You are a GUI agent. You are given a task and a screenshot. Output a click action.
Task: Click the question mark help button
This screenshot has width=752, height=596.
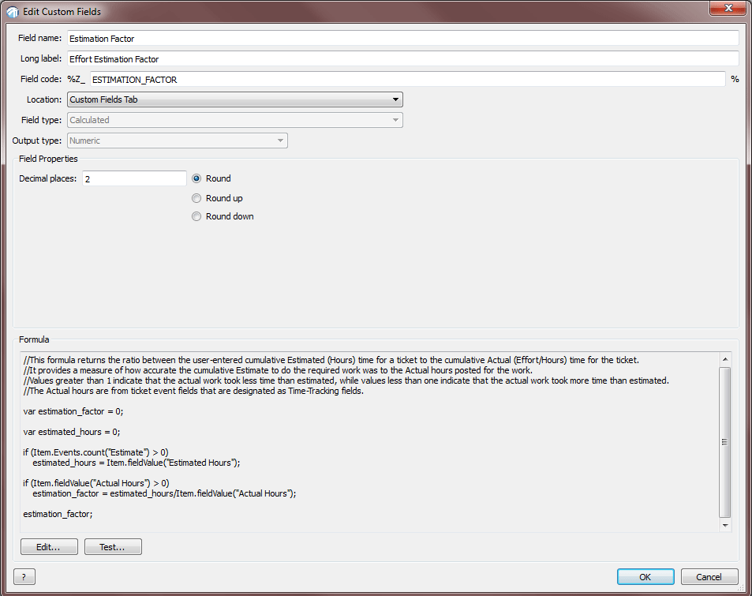[24, 577]
